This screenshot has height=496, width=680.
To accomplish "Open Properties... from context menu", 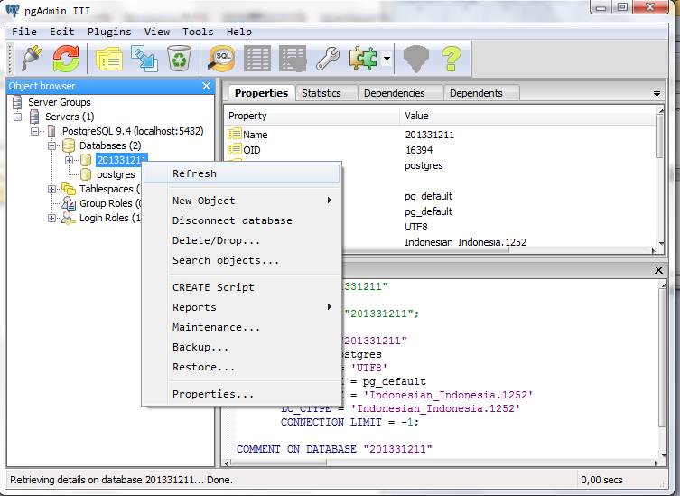I will [241, 394].
